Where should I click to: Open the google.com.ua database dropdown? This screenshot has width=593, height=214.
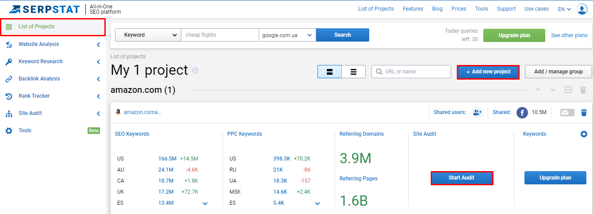(287, 35)
